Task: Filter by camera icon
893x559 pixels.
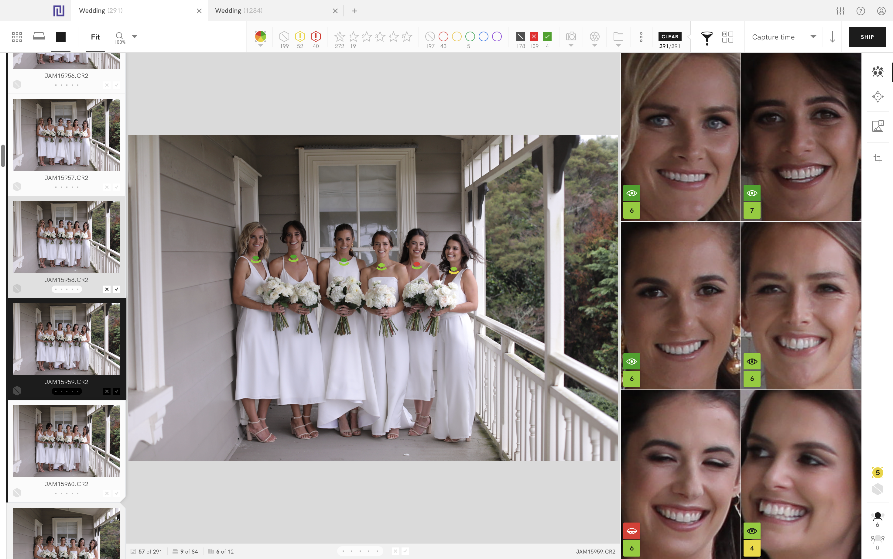Action: pos(571,36)
